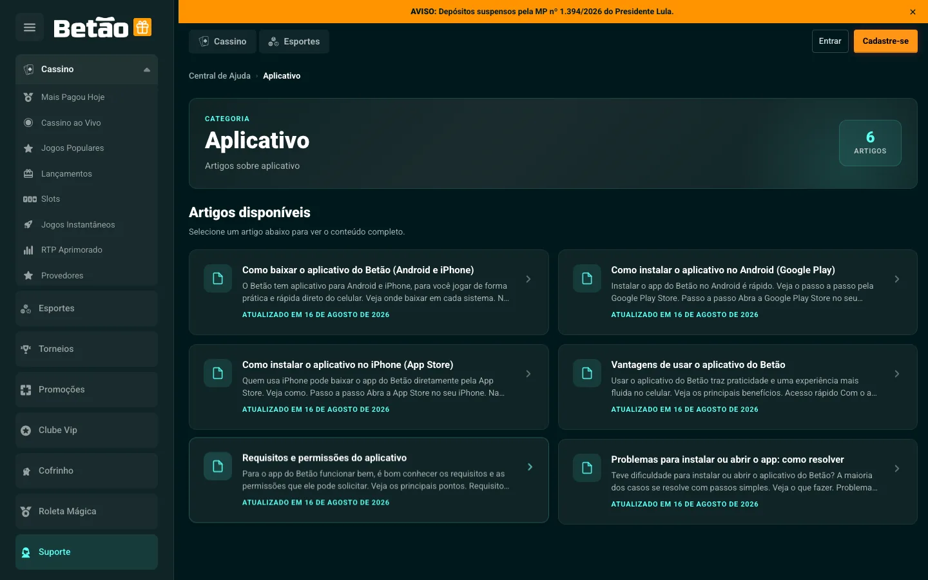Click the slot reel icon next to Slots
Screen dimensions: 928x580
30,199
